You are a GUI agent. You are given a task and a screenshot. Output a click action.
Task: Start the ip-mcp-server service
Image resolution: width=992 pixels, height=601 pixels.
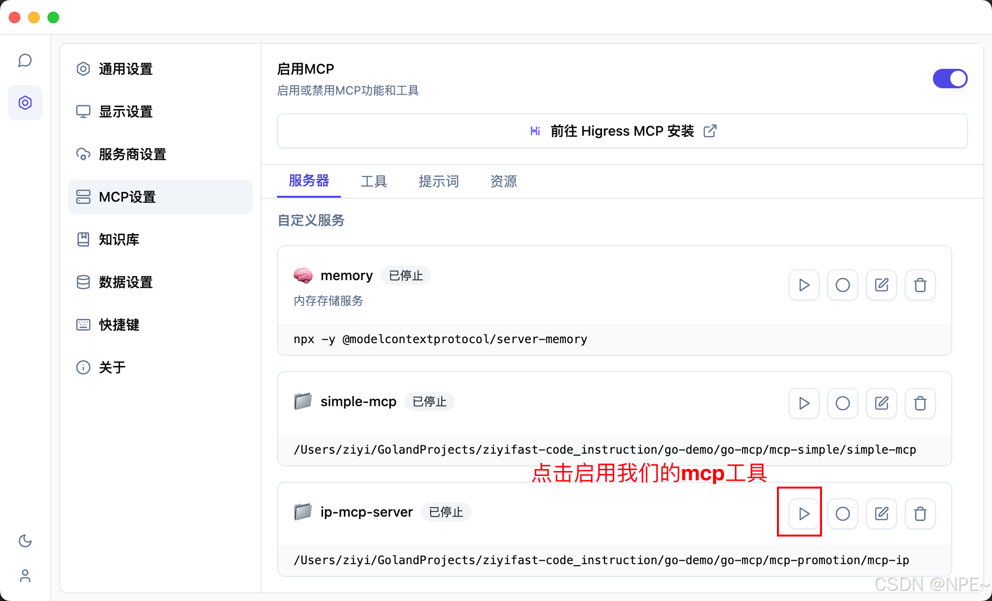coord(804,513)
